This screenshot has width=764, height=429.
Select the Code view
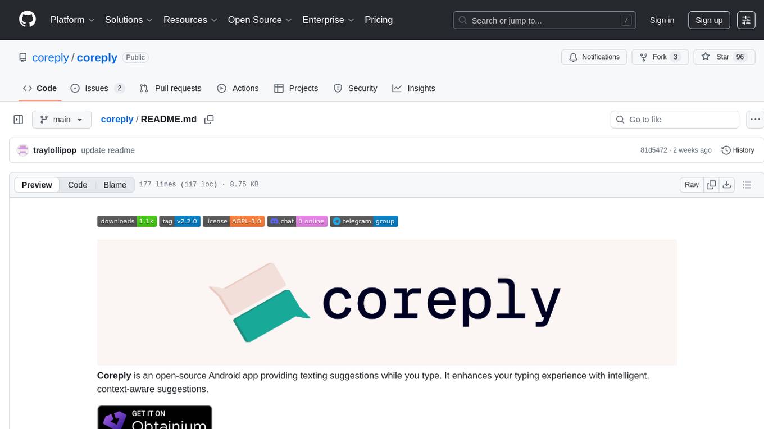(x=78, y=185)
